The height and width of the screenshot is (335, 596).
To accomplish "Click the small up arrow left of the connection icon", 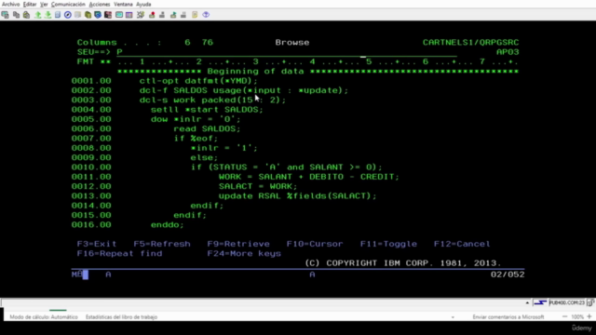I will tap(527, 302).
